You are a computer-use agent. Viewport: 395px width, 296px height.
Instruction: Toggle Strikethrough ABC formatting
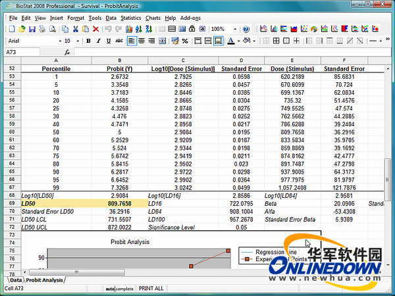tap(119, 41)
